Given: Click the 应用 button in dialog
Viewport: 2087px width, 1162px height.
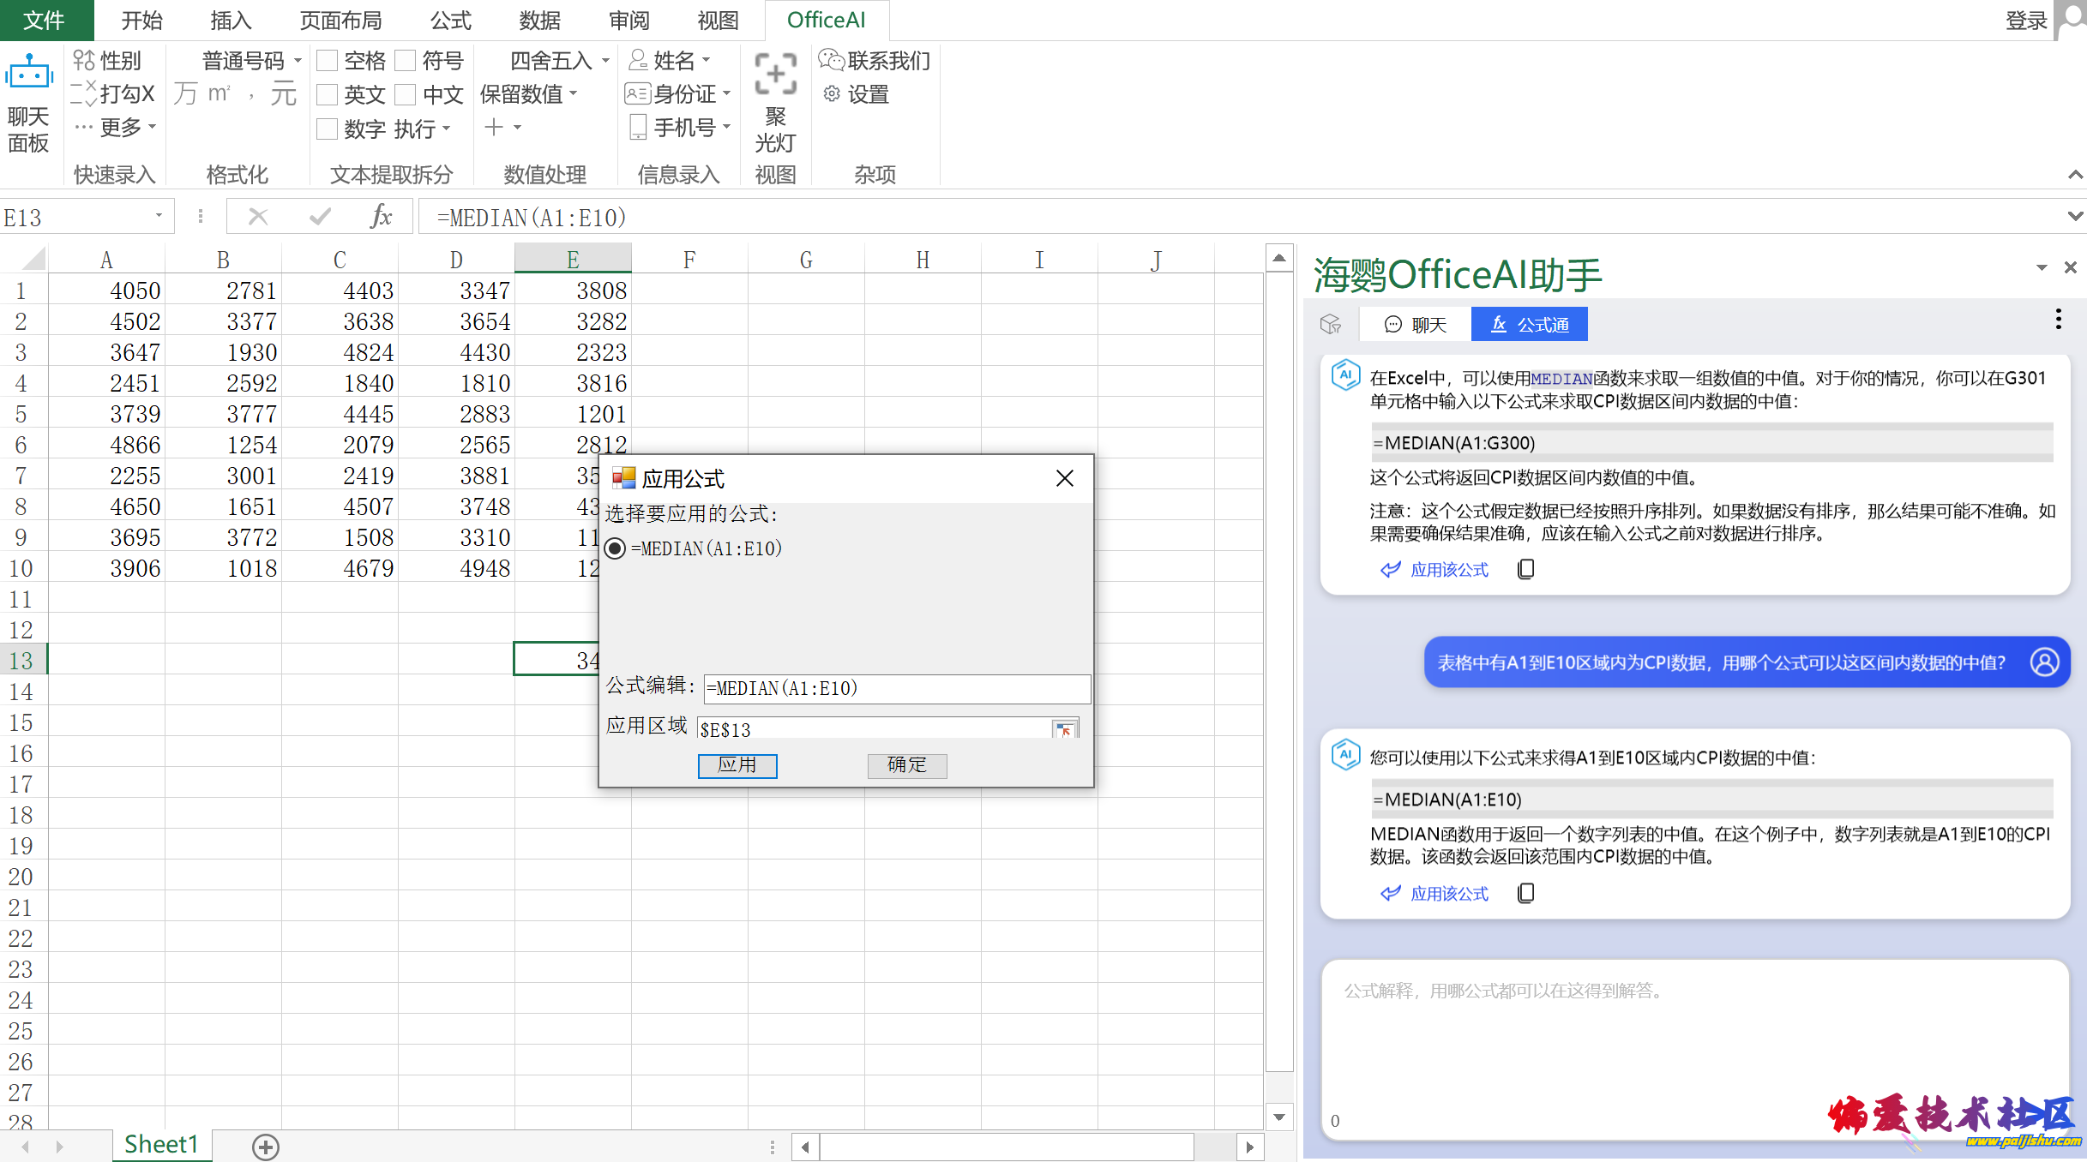Looking at the screenshot, I should pos(737,765).
